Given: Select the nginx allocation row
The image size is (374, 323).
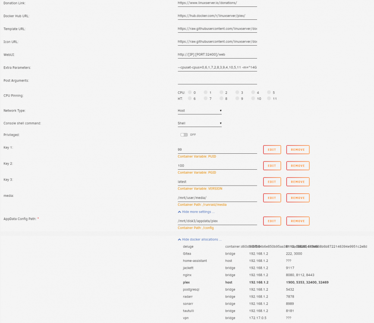Looking at the screenshot, I should [x=248, y=275].
